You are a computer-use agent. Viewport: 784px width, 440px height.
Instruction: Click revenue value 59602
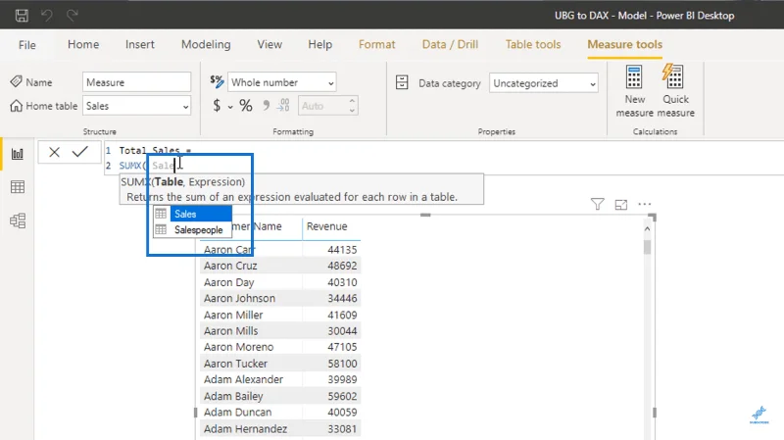342,396
